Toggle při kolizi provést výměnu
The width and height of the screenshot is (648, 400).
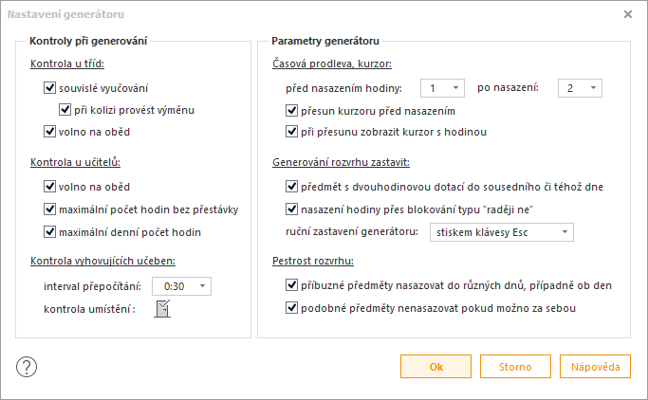65,110
